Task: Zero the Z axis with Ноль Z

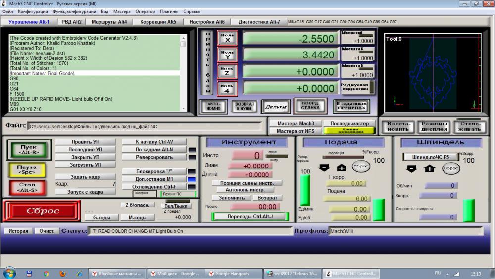Action: click(x=227, y=71)
